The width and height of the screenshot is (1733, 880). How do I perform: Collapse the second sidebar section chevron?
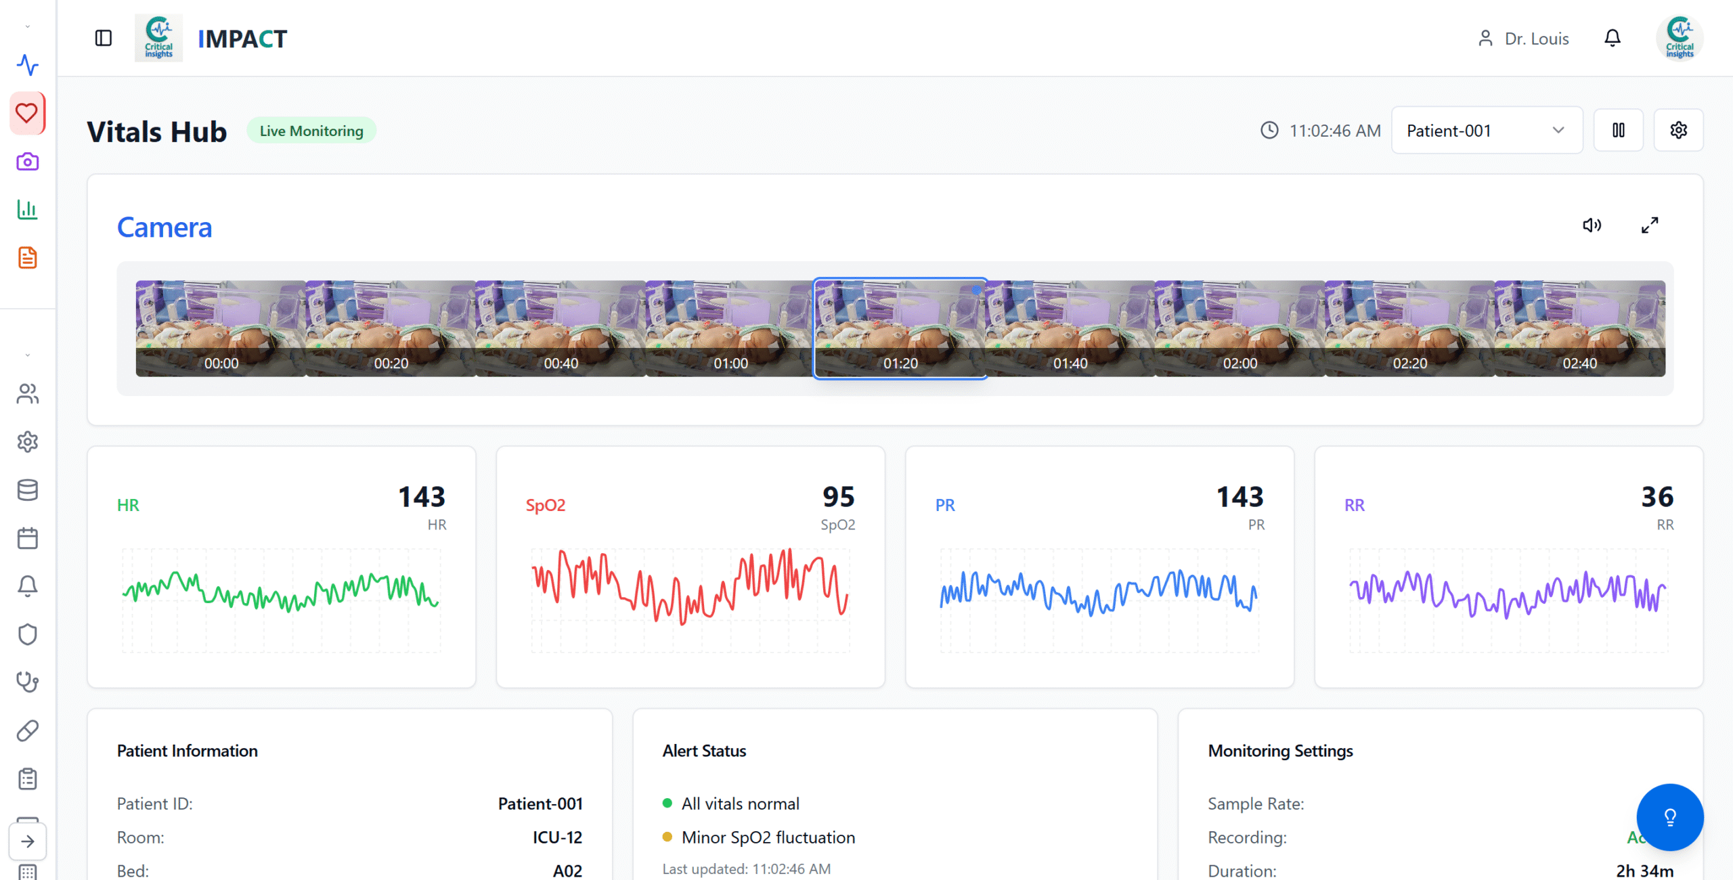[28, 355]
